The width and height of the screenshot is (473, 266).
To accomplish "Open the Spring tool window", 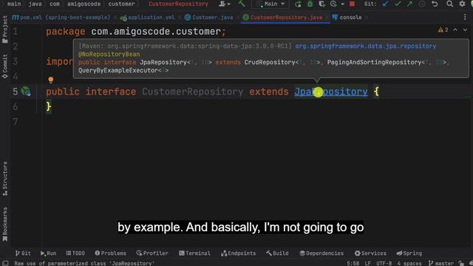I will point(409,253).
